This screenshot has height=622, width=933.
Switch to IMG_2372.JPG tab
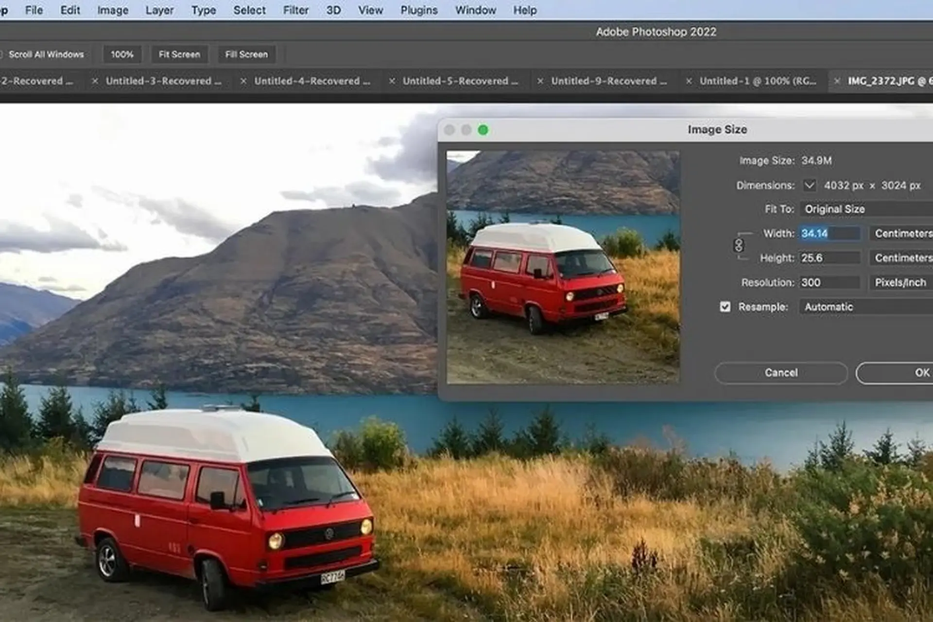(889, 81)
